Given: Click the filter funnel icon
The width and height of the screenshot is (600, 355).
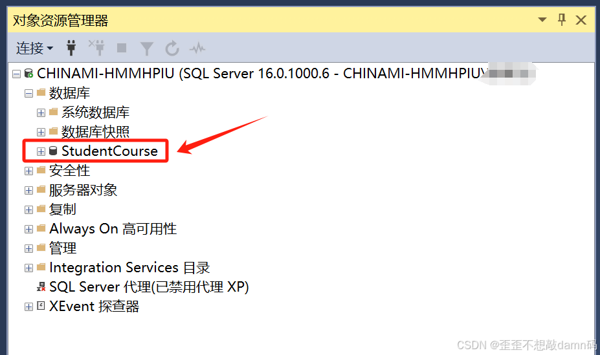Looking at the screenshot, I should (147, 49).
